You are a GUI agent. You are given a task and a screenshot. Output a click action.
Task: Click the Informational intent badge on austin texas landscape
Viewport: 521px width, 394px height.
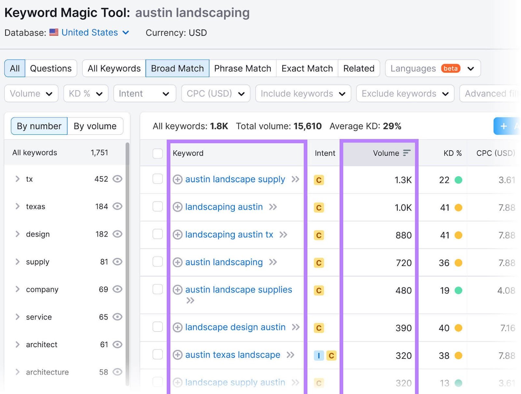(318, 356)
